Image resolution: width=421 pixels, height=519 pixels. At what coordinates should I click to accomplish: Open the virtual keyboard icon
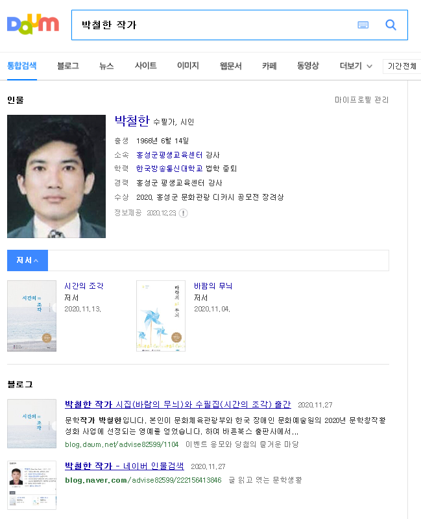click(363, 25)
